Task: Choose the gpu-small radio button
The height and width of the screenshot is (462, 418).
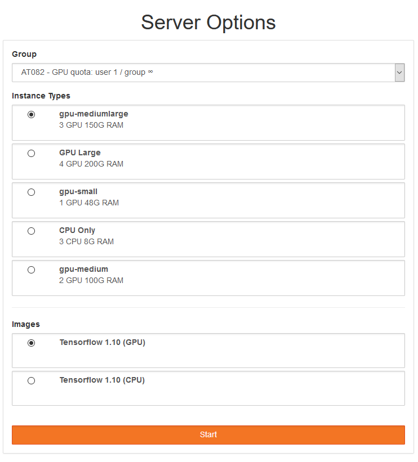Action: (x=31, y=192)
